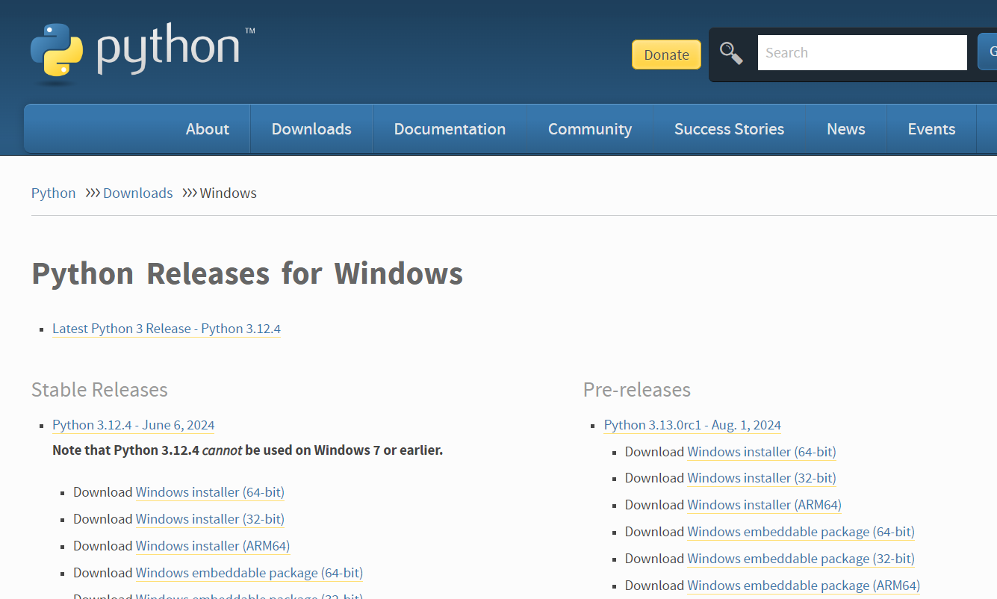Download pre-release Windows installer (ARM64)
This screenshot has height=599, width=997.
pos(765,505)
